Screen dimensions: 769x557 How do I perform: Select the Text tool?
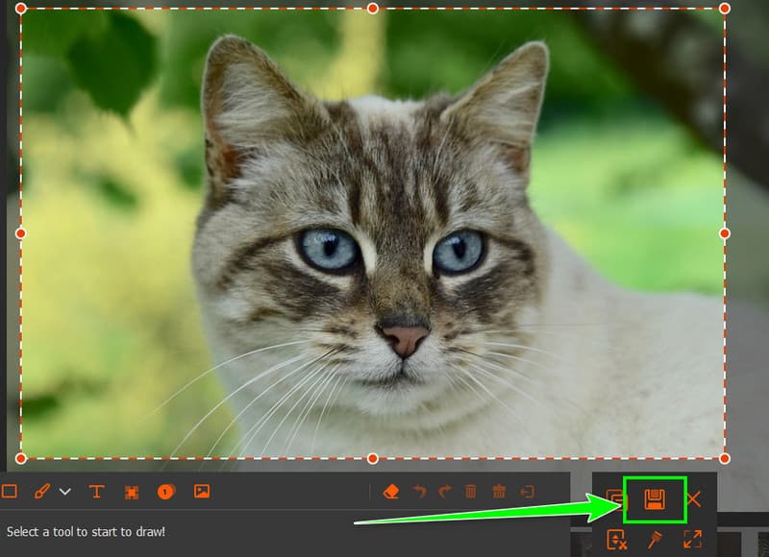click(96, 492)
